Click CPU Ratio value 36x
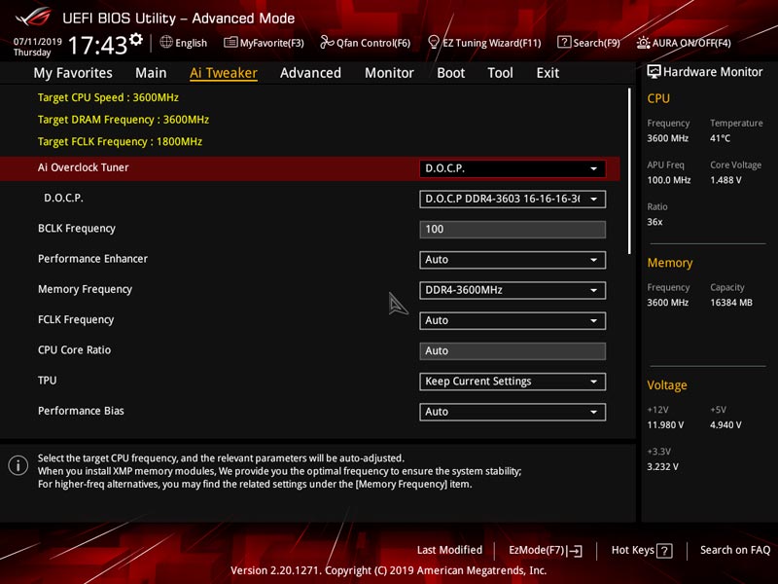The height and width of the screenshot is (584, 778). [x=654, y=222]
